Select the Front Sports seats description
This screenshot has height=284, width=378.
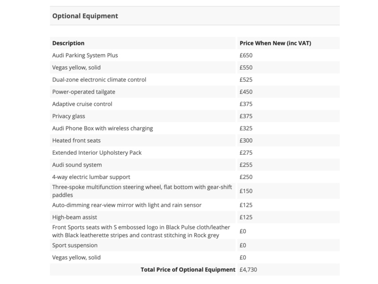141,231
